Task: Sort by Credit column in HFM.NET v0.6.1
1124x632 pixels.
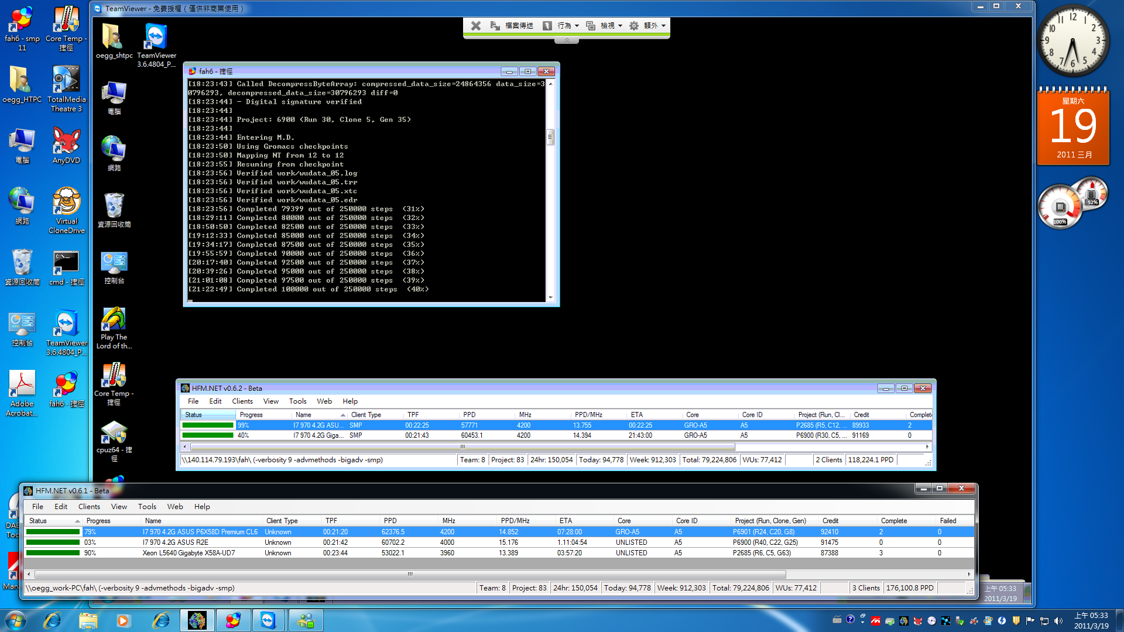Action: point(849,521)
